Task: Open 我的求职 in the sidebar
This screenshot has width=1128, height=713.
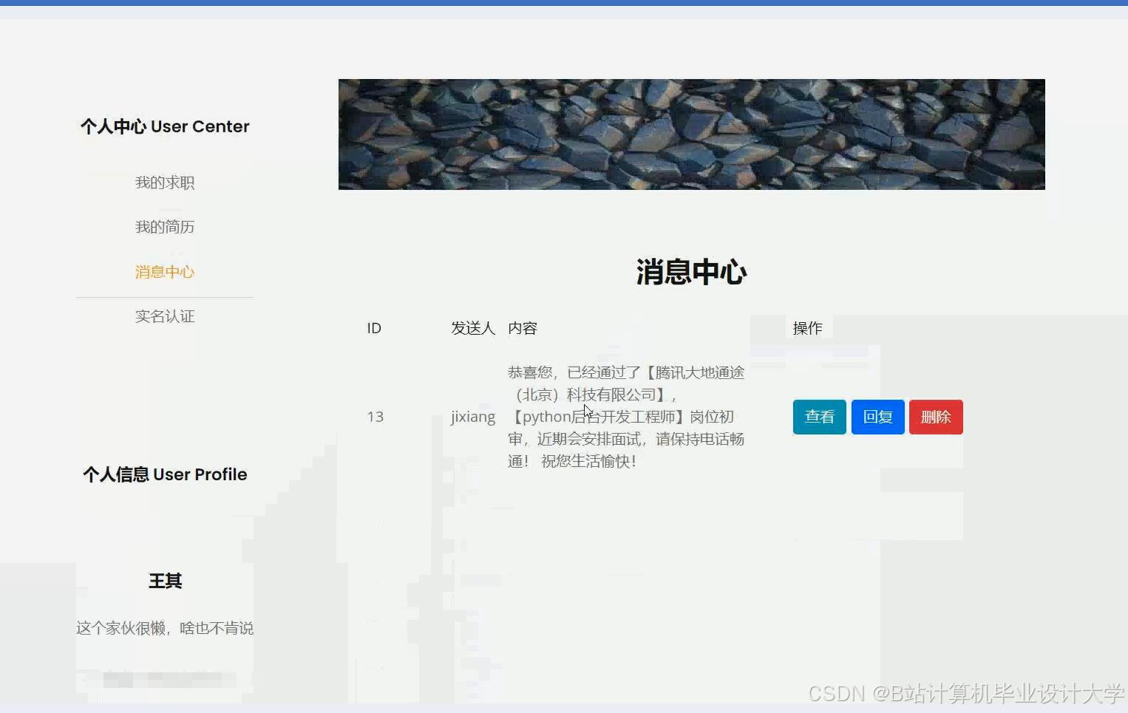Action: pyautogui.click(x=165, y=182)
